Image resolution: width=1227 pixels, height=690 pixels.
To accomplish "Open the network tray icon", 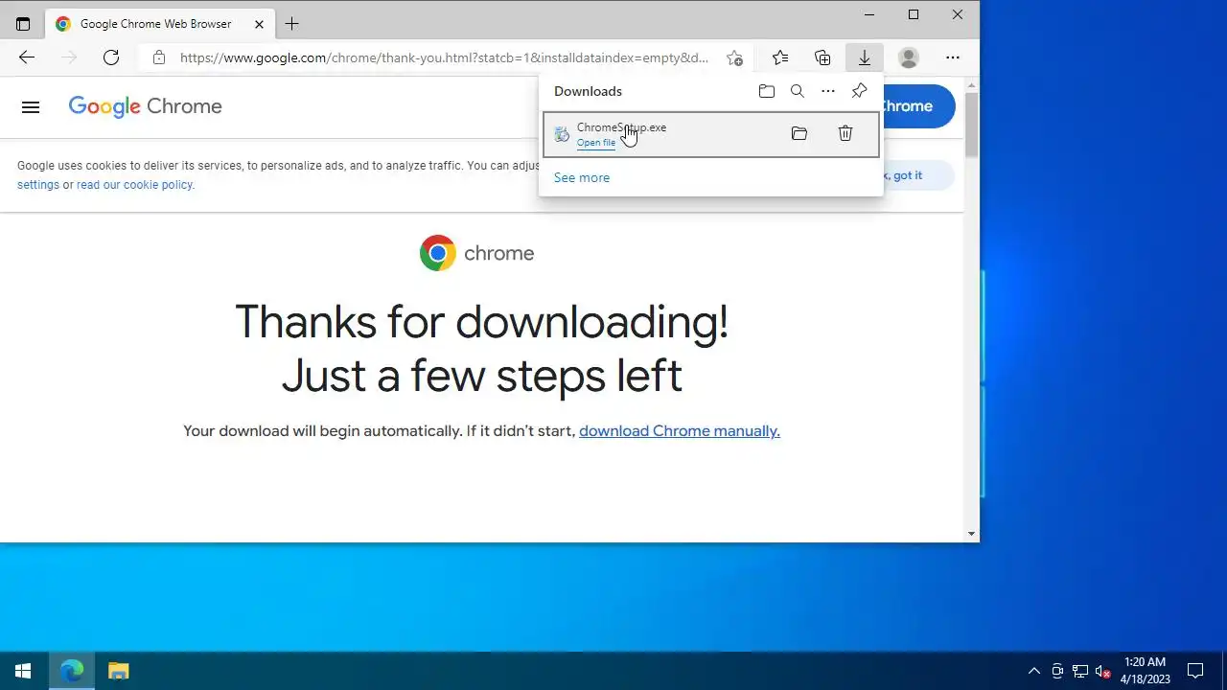I will (x=1080, y=671).
